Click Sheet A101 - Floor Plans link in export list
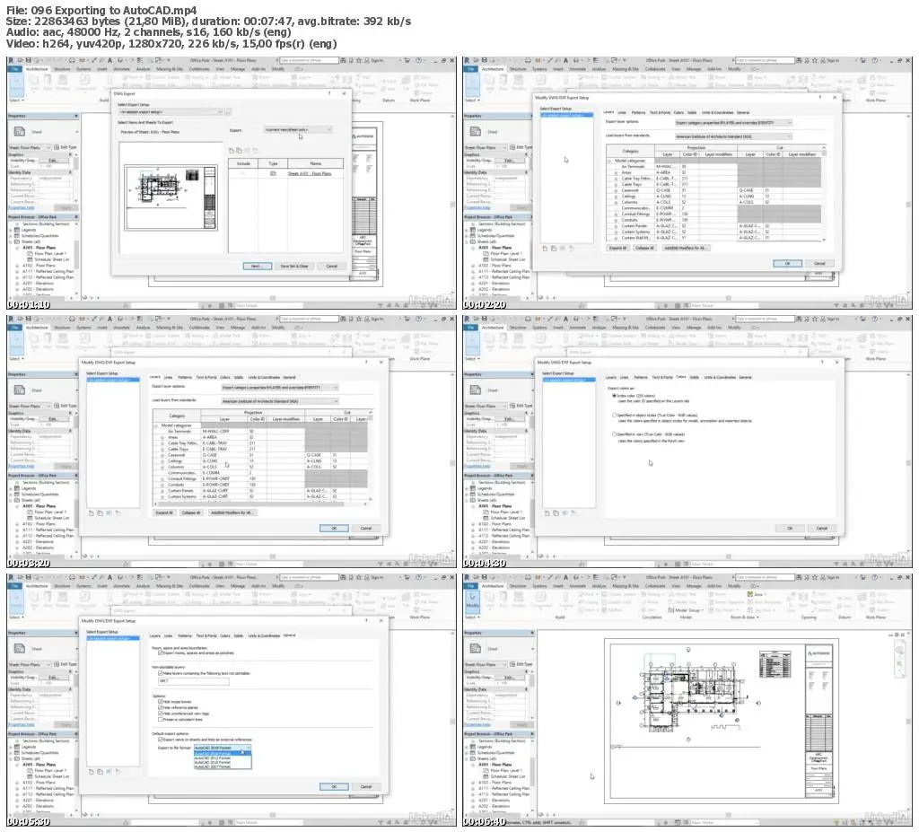This screenshot has width=919, height=832. click(309, 173)
